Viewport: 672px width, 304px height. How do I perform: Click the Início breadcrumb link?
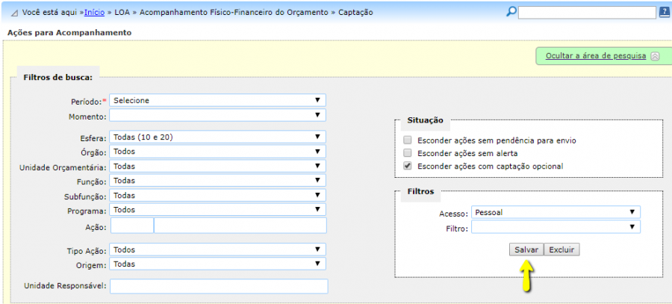94,13
